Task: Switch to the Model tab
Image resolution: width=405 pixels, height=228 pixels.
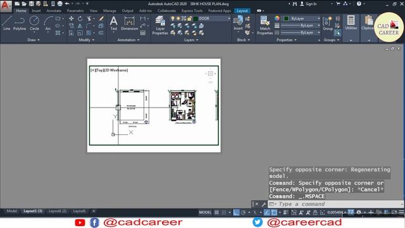Action: [x=11, y=211]
